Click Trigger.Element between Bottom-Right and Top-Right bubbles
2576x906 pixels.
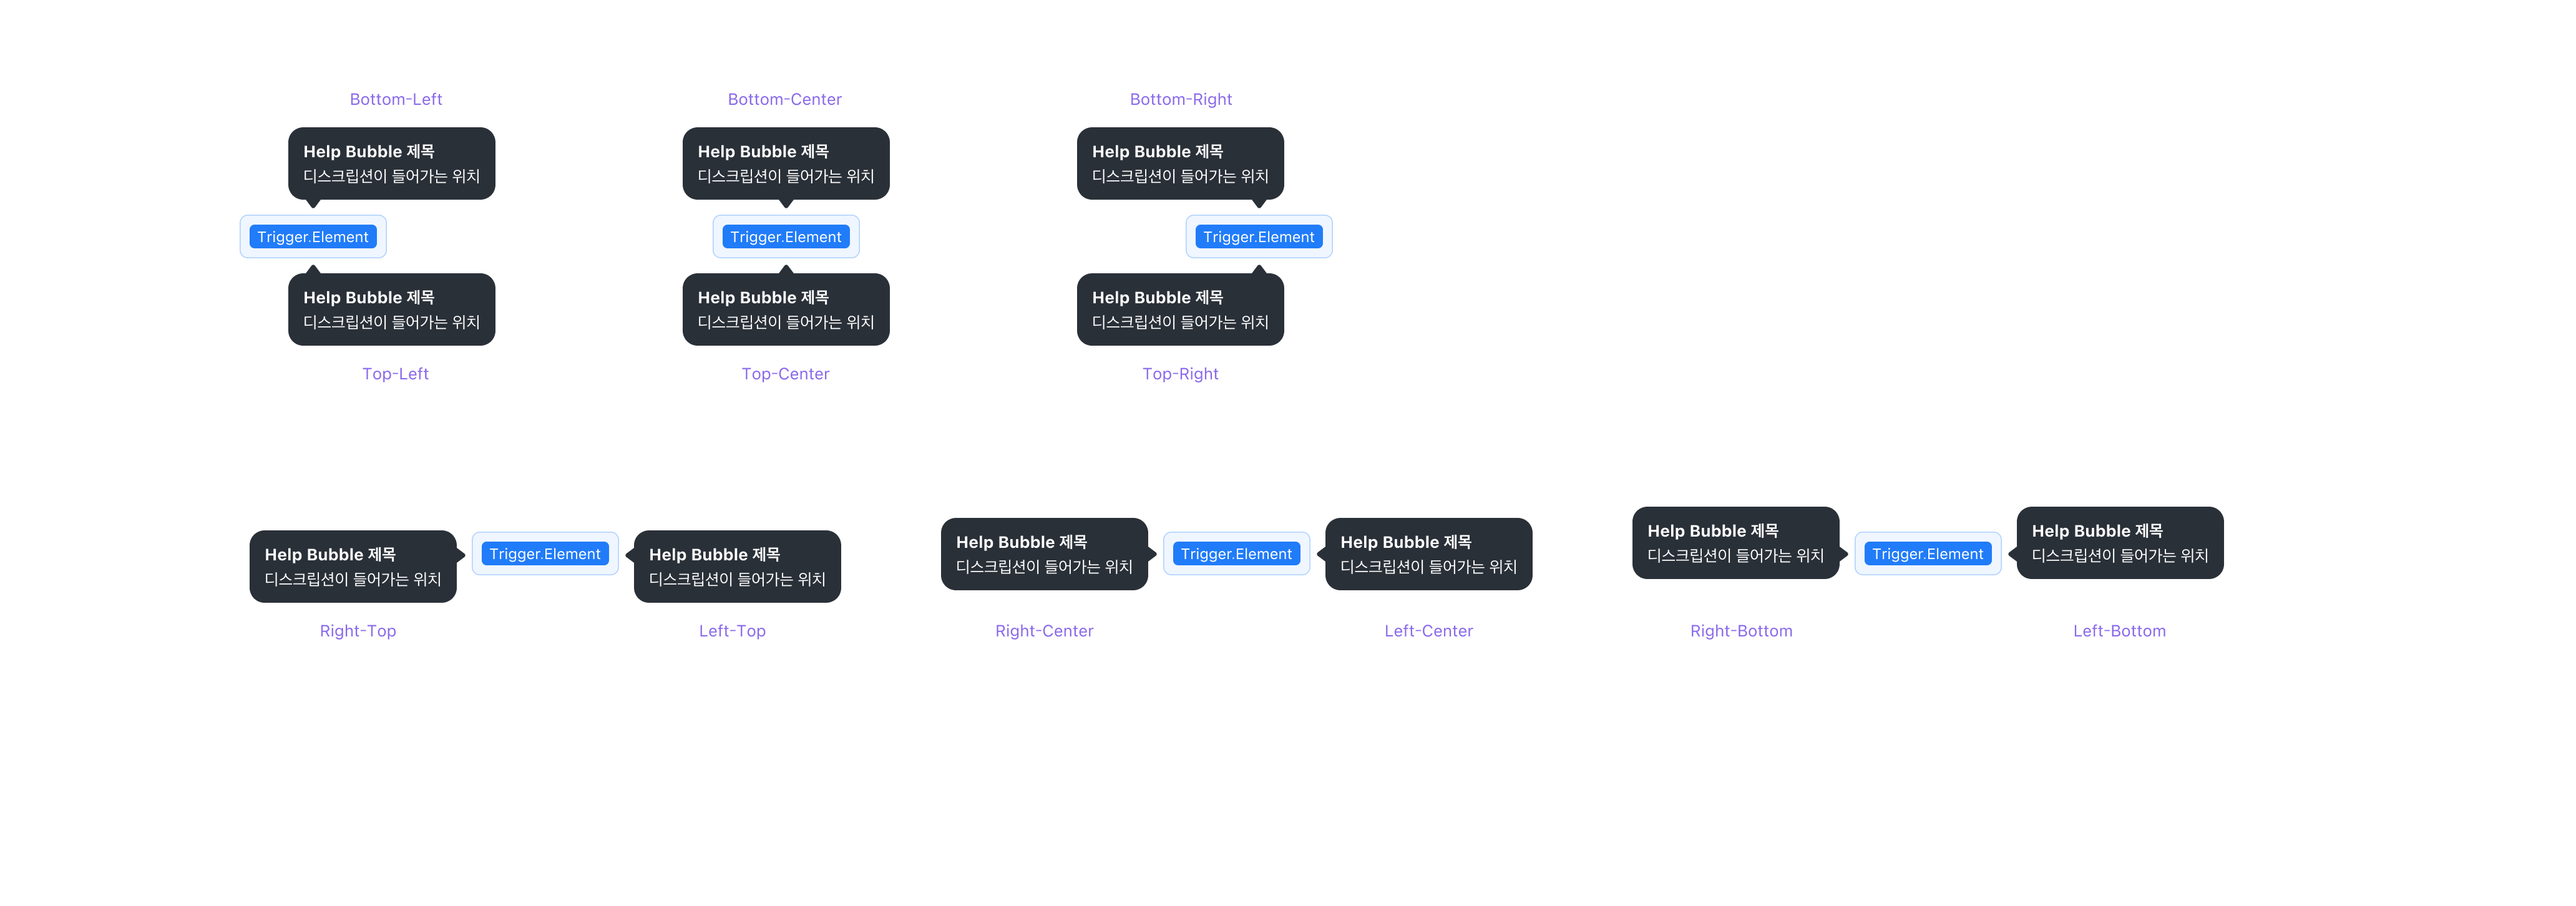tap(1258, 237)
